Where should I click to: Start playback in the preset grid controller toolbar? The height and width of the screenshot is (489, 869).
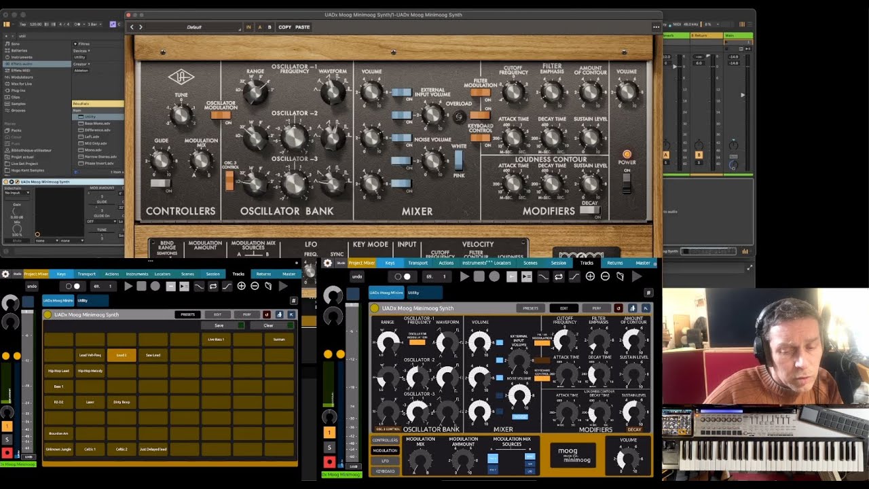[x=128, y=287]
